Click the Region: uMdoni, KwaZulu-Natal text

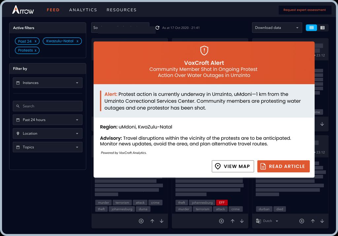click(x=136, y=127)
